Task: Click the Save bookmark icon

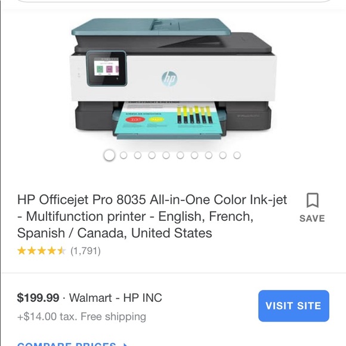Action: [x=313, y=200]
